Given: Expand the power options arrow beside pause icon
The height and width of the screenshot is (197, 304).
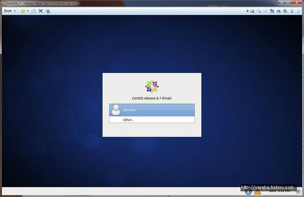Looking at the screenshot, I should pyautogui.click(x=28, y=11).
